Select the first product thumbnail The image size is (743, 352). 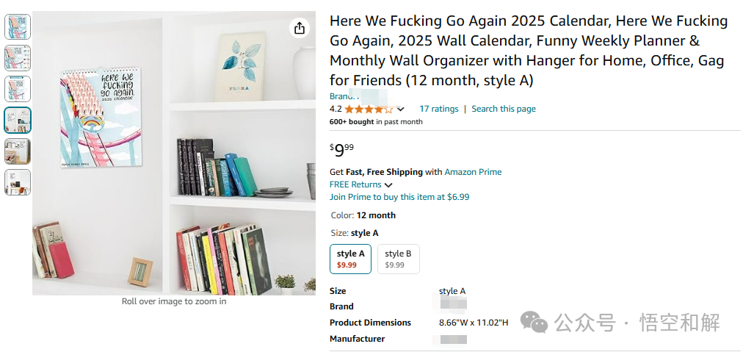(18, 26)
